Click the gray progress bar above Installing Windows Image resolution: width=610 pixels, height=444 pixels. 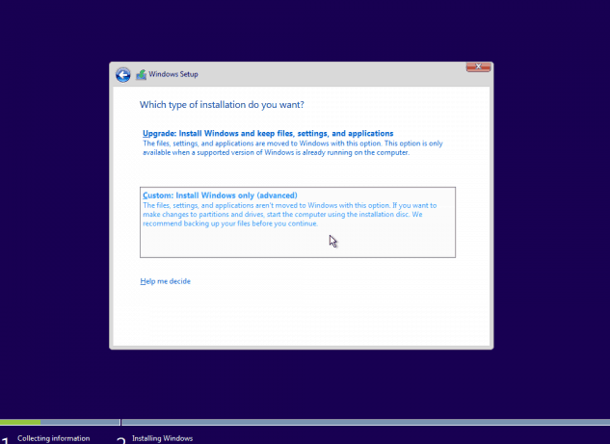click(366, 422)
